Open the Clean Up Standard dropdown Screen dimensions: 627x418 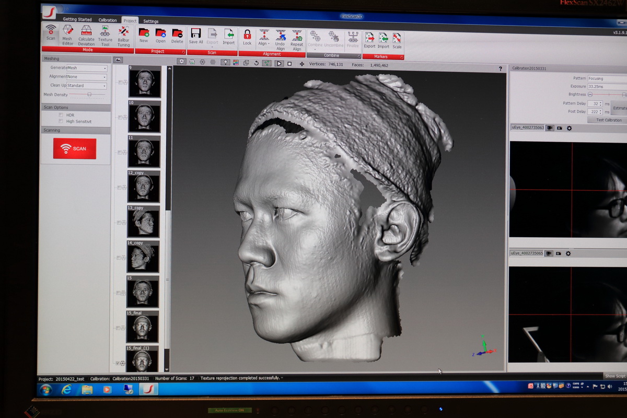[87, 86]
